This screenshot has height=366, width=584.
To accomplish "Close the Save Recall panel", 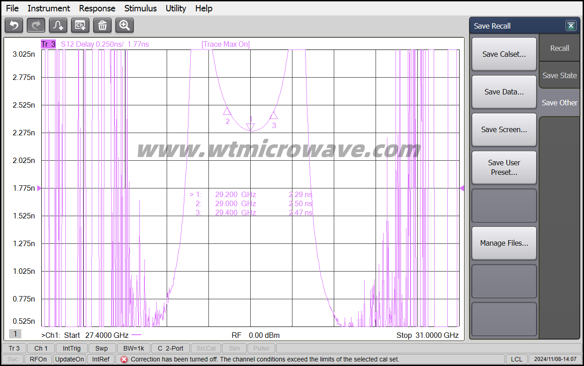I will (571, 26).
